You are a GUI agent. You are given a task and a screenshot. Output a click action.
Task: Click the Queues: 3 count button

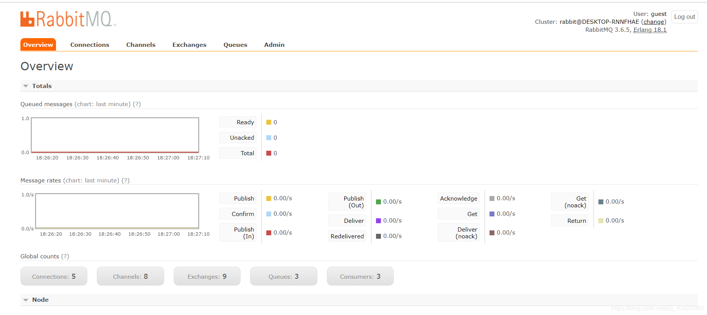[284, 276]
